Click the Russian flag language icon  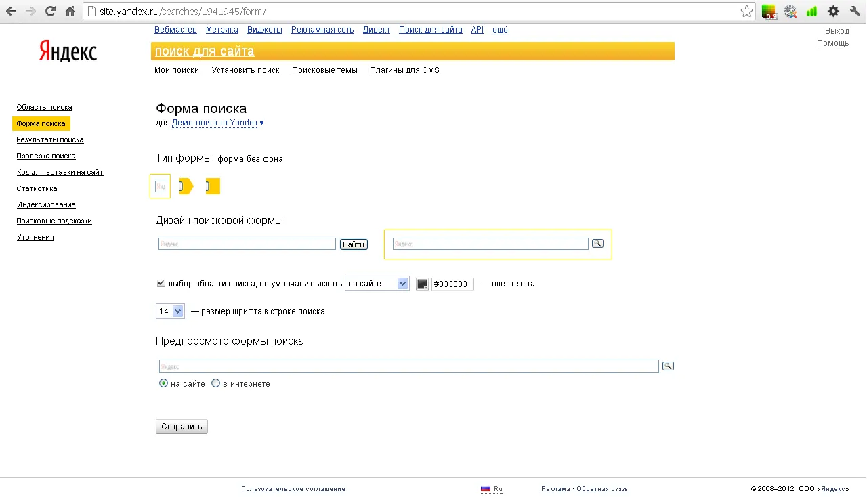486,488
